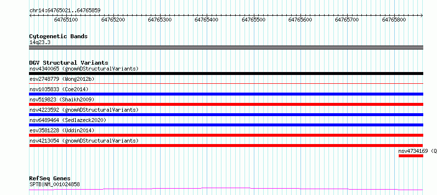437x195 pixels.
Task: Select the blue nsv6489464 variant bar
Action: tap(226, 125)
